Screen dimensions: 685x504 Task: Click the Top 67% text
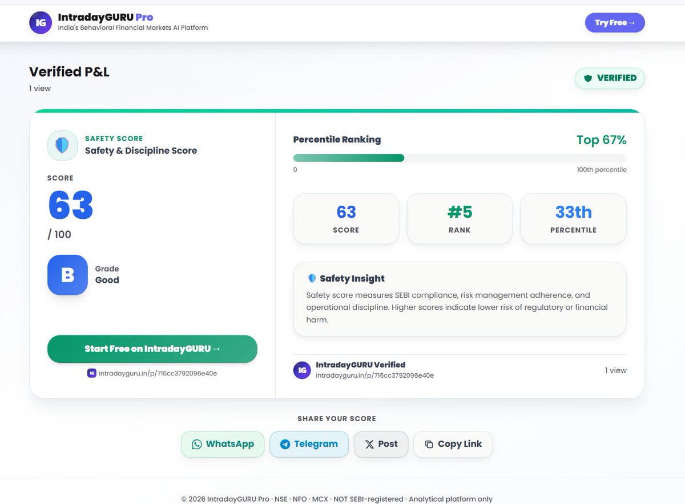click(601, 140)
